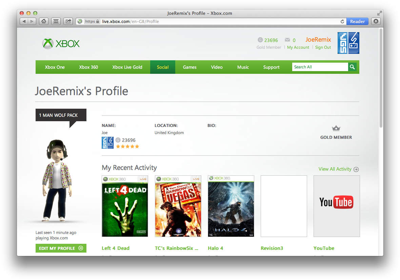Open the Xbox 360 menu
Image resolution: width=400 pixels, height=280 pixels.
coord(88,67)
